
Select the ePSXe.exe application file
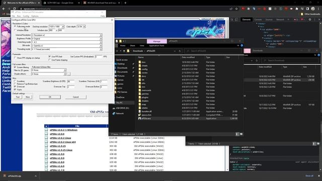coord(146,119)
